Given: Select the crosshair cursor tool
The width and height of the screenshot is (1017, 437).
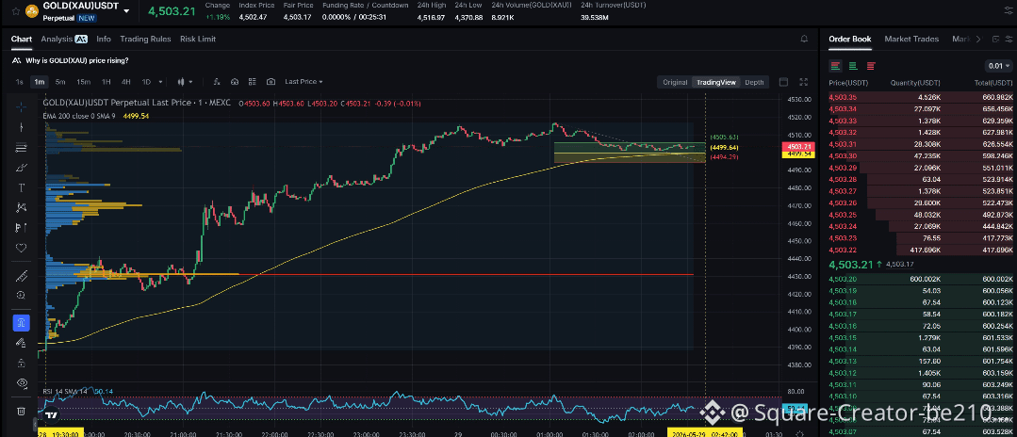Looking at the screenshot, I should pyautogui.click(x=22, y=107).
